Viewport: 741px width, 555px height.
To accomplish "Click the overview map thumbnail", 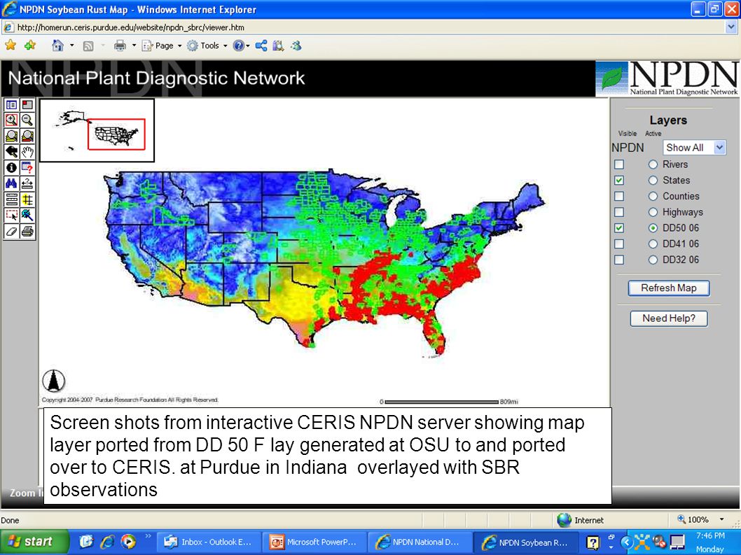I will point(97,130).
